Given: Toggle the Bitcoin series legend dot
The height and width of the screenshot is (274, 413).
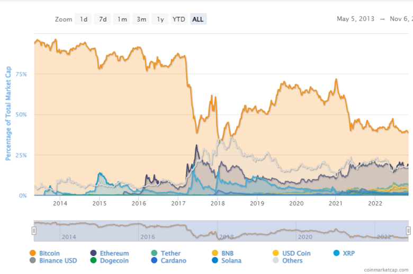Looking at the screenshot, I should 33,253.
